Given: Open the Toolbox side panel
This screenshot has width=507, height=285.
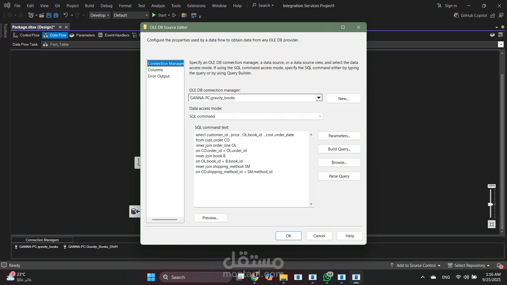Looking at the screenshot, I should click(x=5, y=31).
